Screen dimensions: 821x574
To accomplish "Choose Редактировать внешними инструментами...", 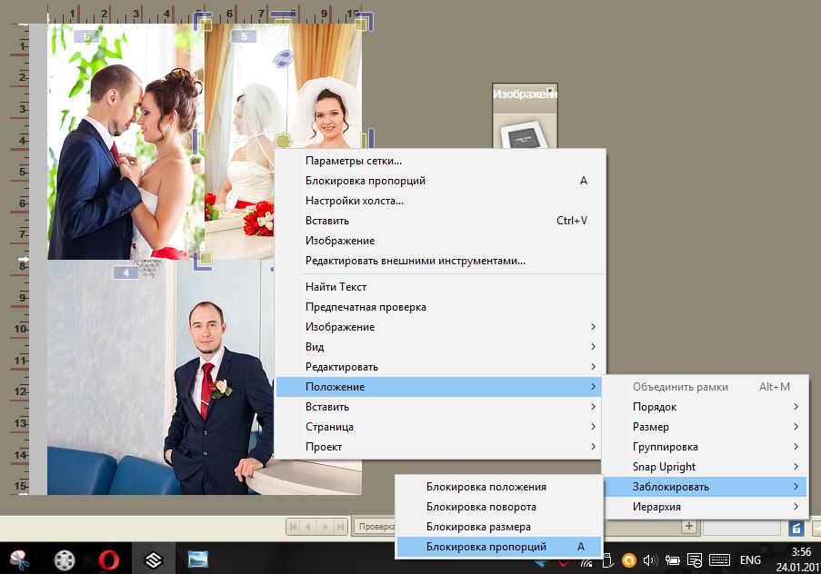I will (x=439, y=261).
